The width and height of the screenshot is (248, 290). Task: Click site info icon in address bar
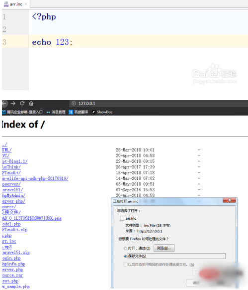[x=74, y=103]
